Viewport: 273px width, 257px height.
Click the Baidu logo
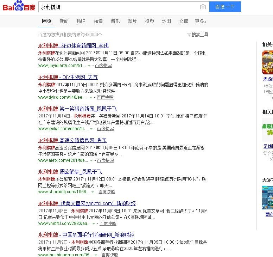[19, 6]
